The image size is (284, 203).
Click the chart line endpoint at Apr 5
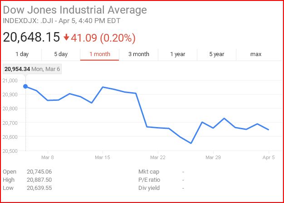tap(268, 130)
